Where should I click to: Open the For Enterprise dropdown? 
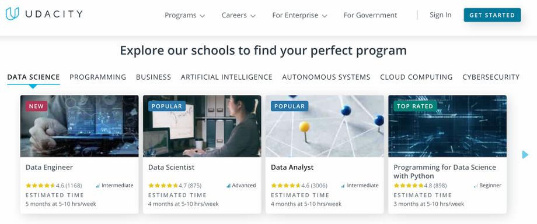pyautogui.click(x=299, y=15)
